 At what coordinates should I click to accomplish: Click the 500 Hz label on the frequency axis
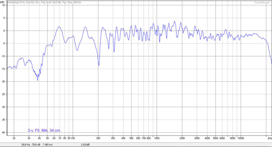coord(131,138)
